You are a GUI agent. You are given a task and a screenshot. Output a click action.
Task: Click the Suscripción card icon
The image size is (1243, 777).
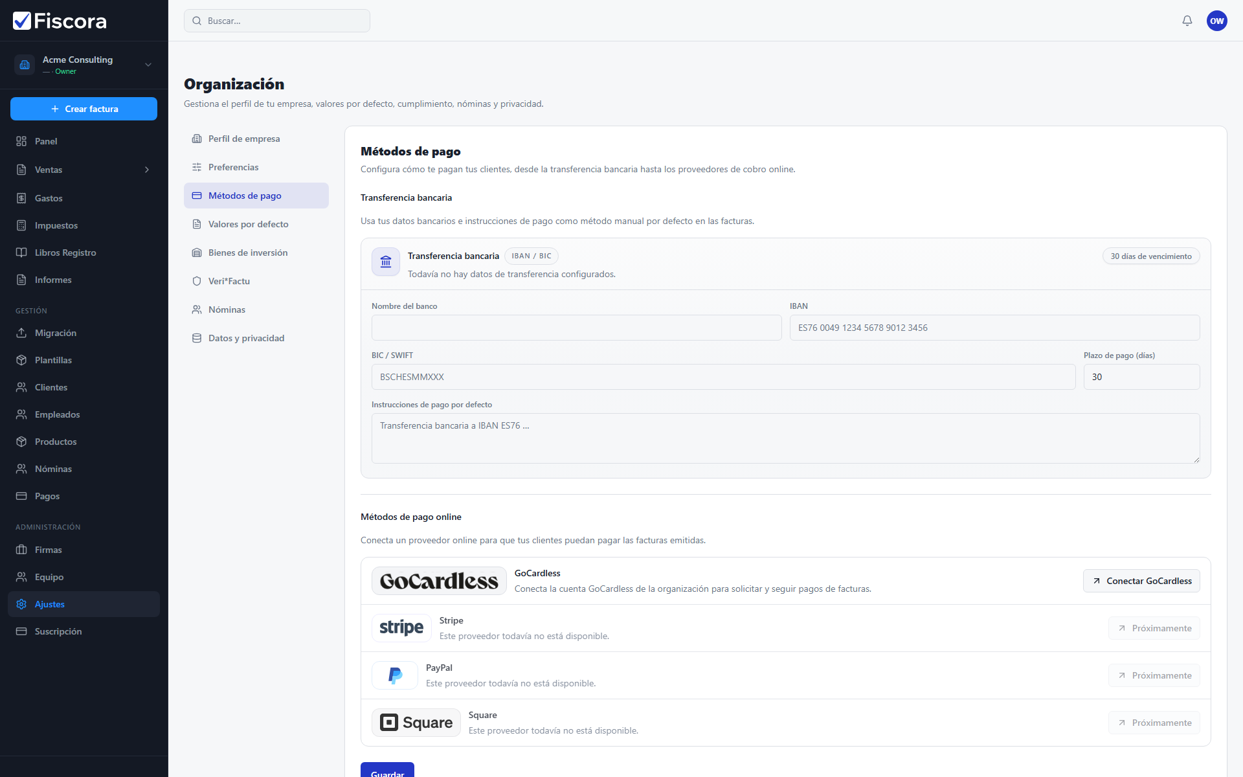click(21, 631)
